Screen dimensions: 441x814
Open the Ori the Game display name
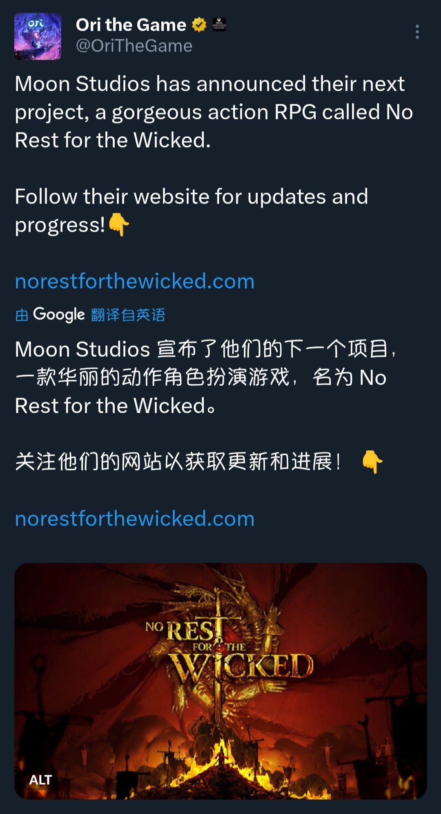pyautogui.click(x=131, y=25)
